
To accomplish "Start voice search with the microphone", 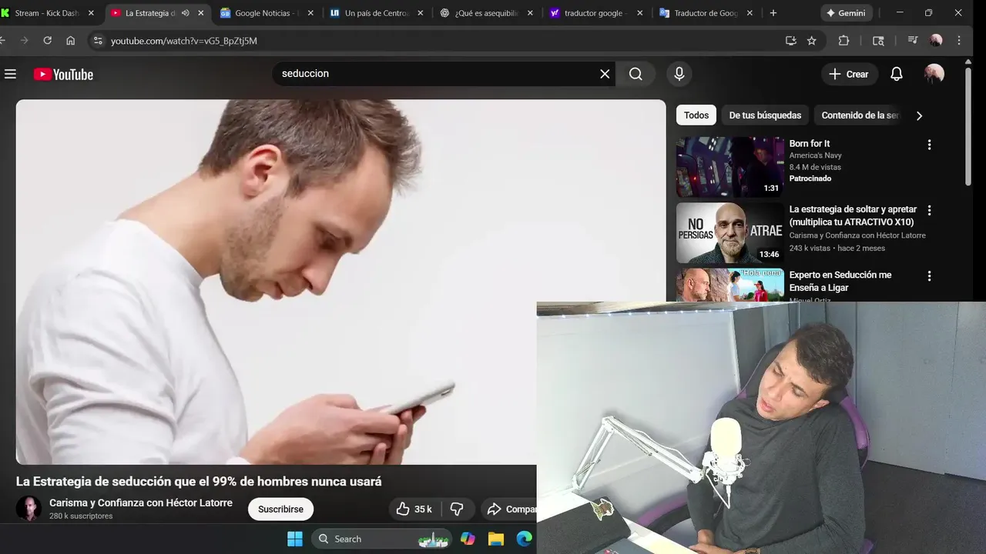I will (x=679, y=74).
